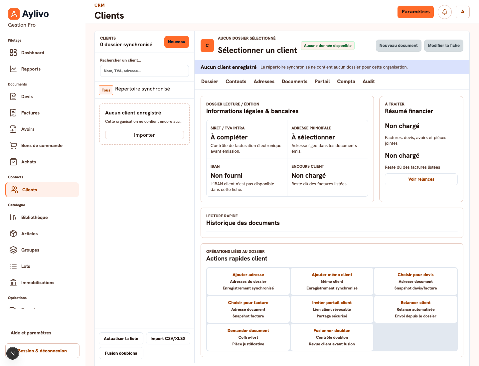The image size is (479, 366).
Task: Click Actualiser la liste button
Action: pos(121,339)
